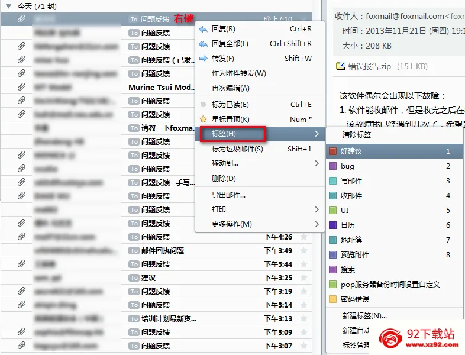This screenshot has height=355, width=465.
Task: Click the yellow 密码错误 tag swatch
Action: coord(332,299)
